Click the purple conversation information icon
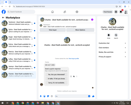131x105 pixels. [x=92, y=20]
